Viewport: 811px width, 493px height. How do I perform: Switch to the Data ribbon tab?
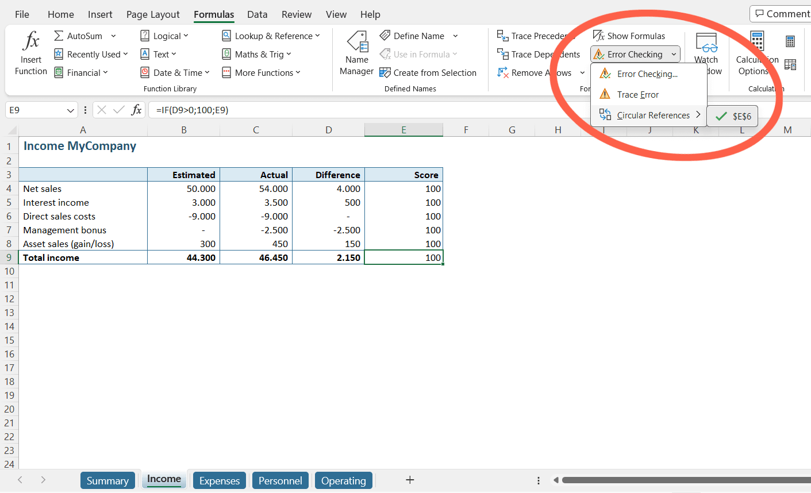257,14
